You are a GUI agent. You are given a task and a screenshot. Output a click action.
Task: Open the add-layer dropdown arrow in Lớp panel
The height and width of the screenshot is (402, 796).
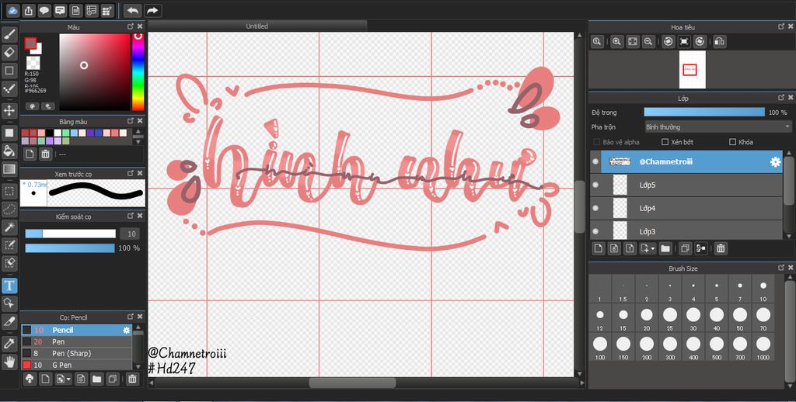coord(653,248)
